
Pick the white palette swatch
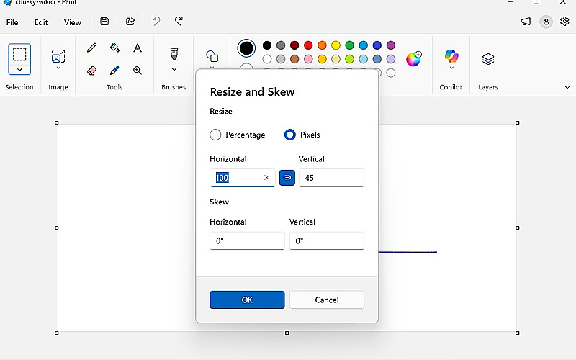pyautogui.click(x=267, y=59)
